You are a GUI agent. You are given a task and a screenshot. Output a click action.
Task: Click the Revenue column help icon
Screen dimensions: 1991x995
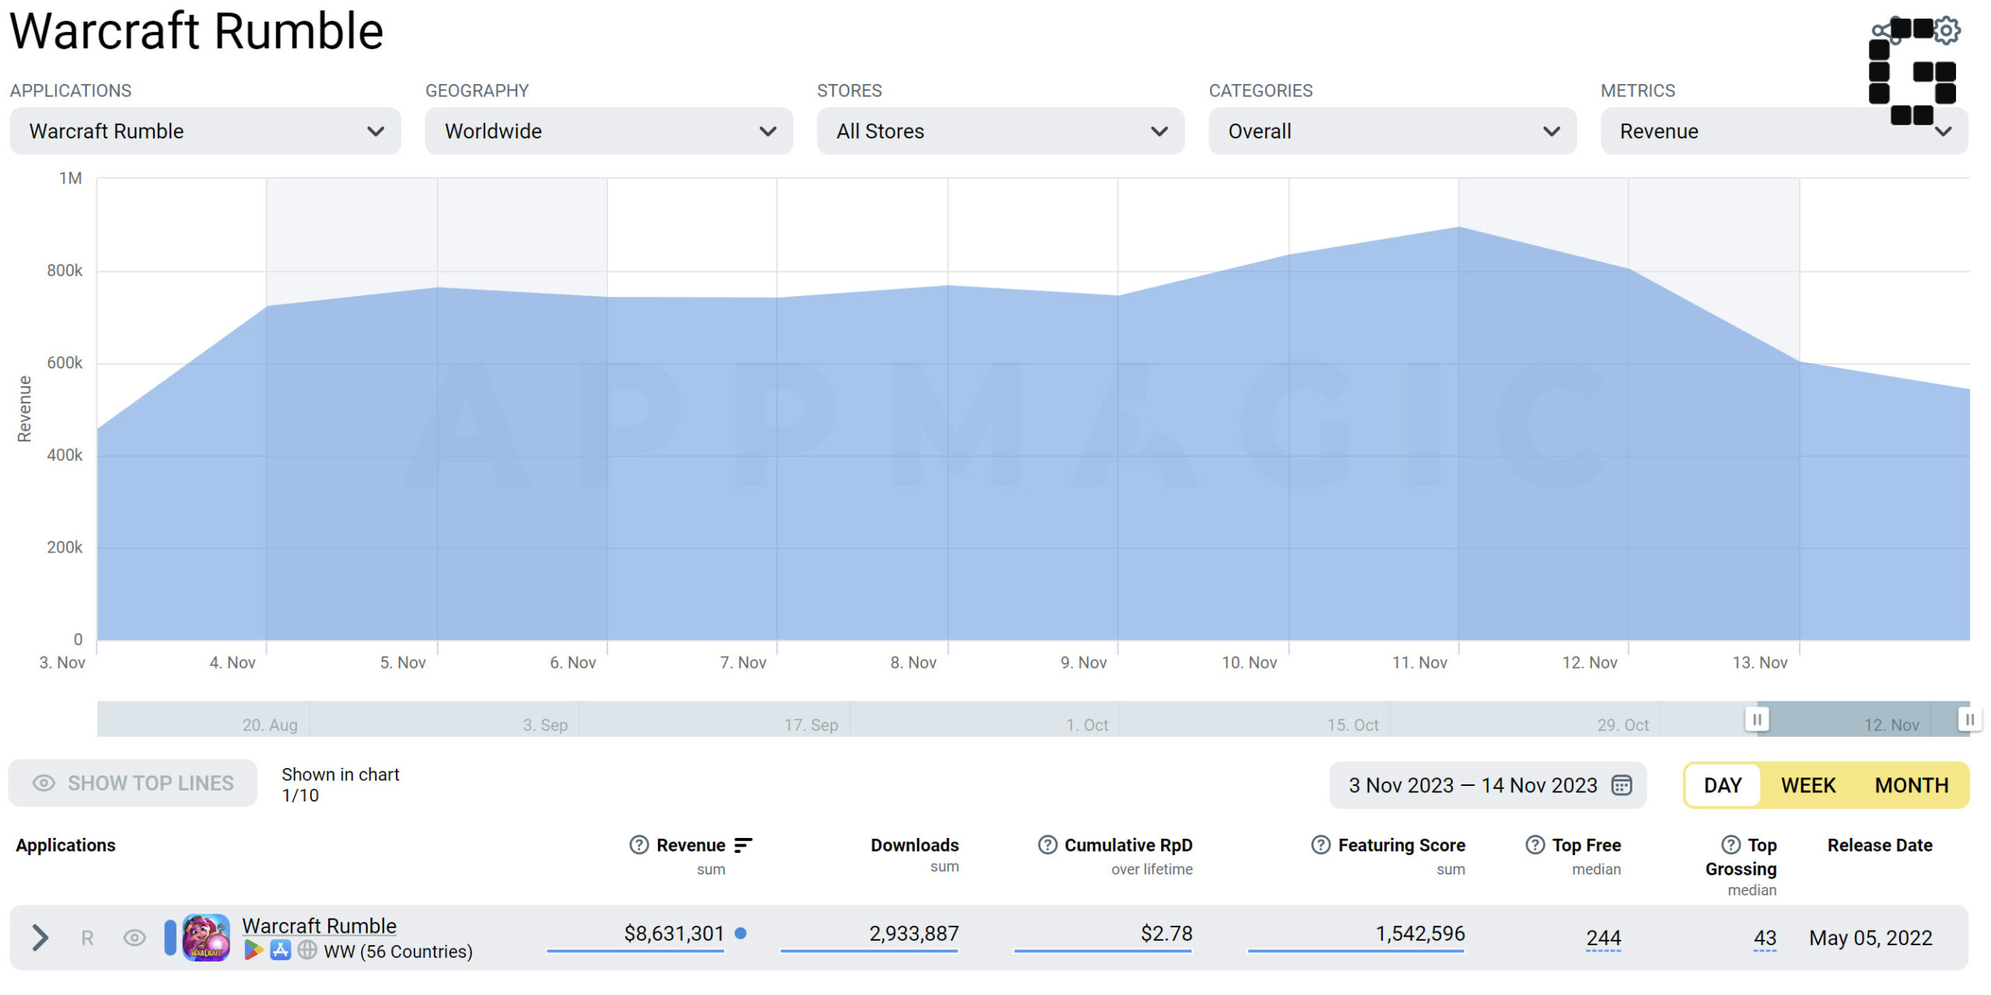click(x=639, y=845)
